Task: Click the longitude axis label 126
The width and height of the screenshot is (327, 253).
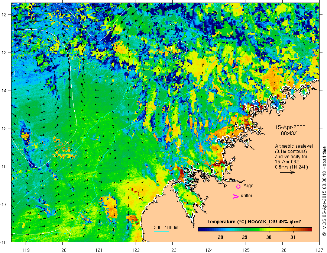Action: coord(282,250)
